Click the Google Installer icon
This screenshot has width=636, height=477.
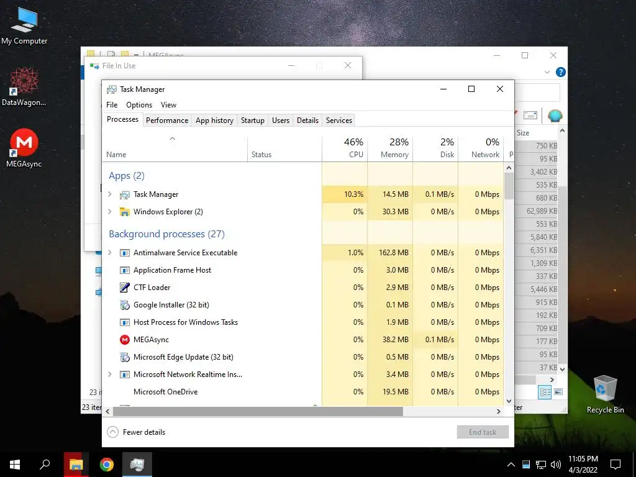pos(124,305)
